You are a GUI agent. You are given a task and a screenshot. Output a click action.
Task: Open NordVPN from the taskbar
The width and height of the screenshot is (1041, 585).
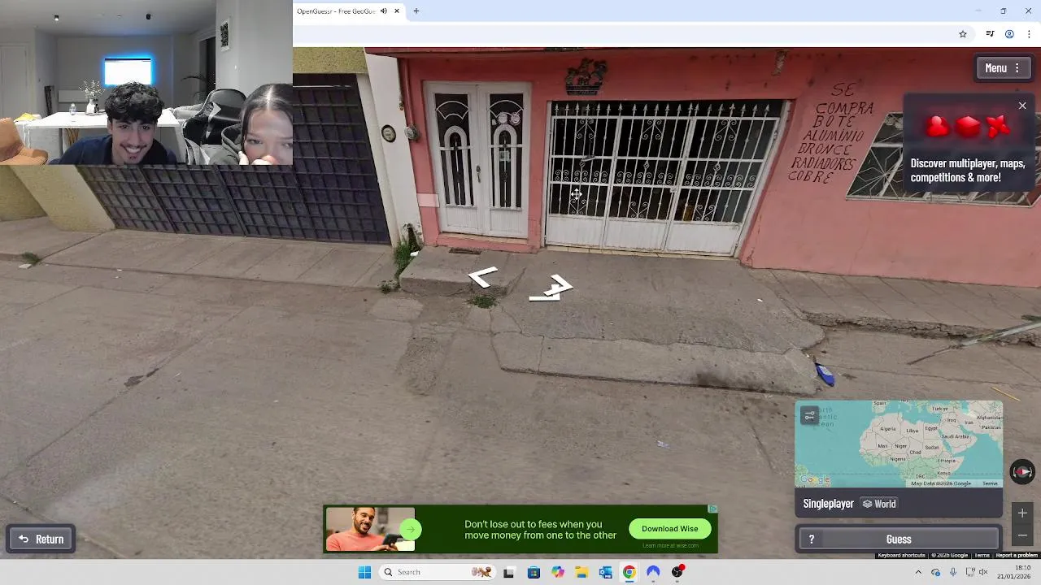pos(653,572)
